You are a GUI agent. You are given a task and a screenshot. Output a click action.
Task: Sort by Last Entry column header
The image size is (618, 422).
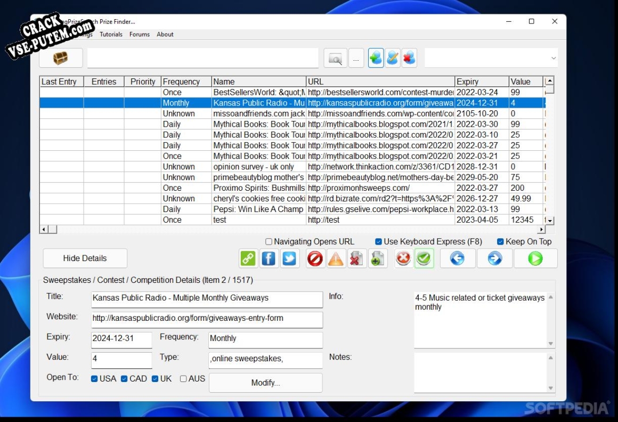pos(61,82)
